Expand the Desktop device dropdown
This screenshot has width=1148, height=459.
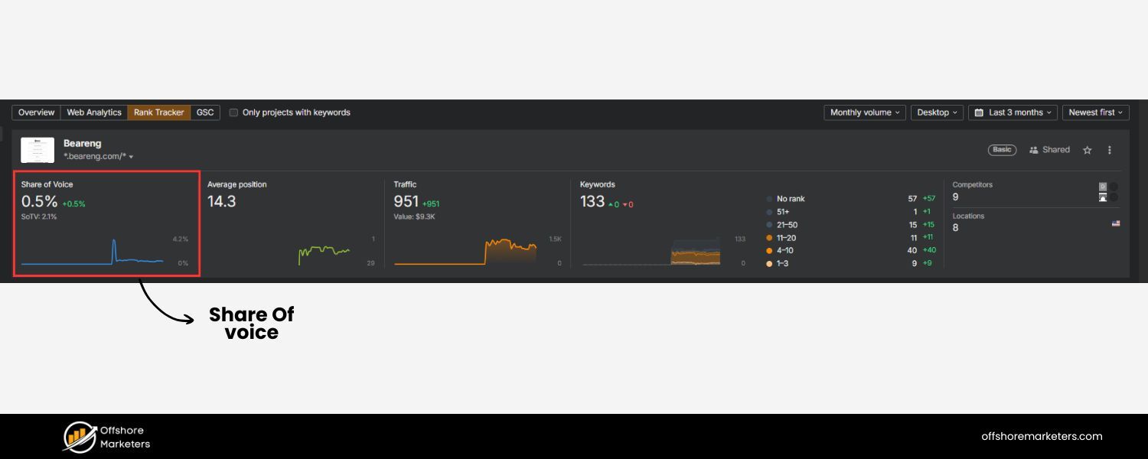937,112
